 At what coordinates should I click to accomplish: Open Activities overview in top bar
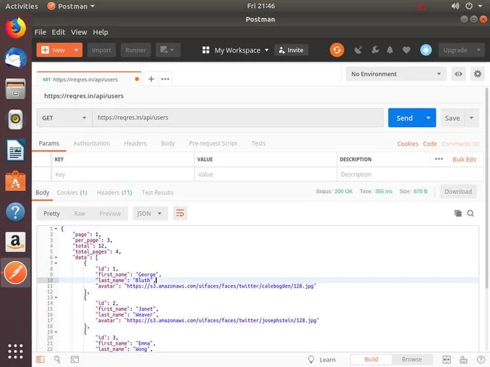21,6
